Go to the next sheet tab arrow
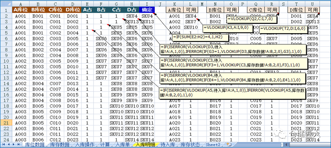Image resolution: width=331 pixels, height=148 pixels. tap(13, 144)
